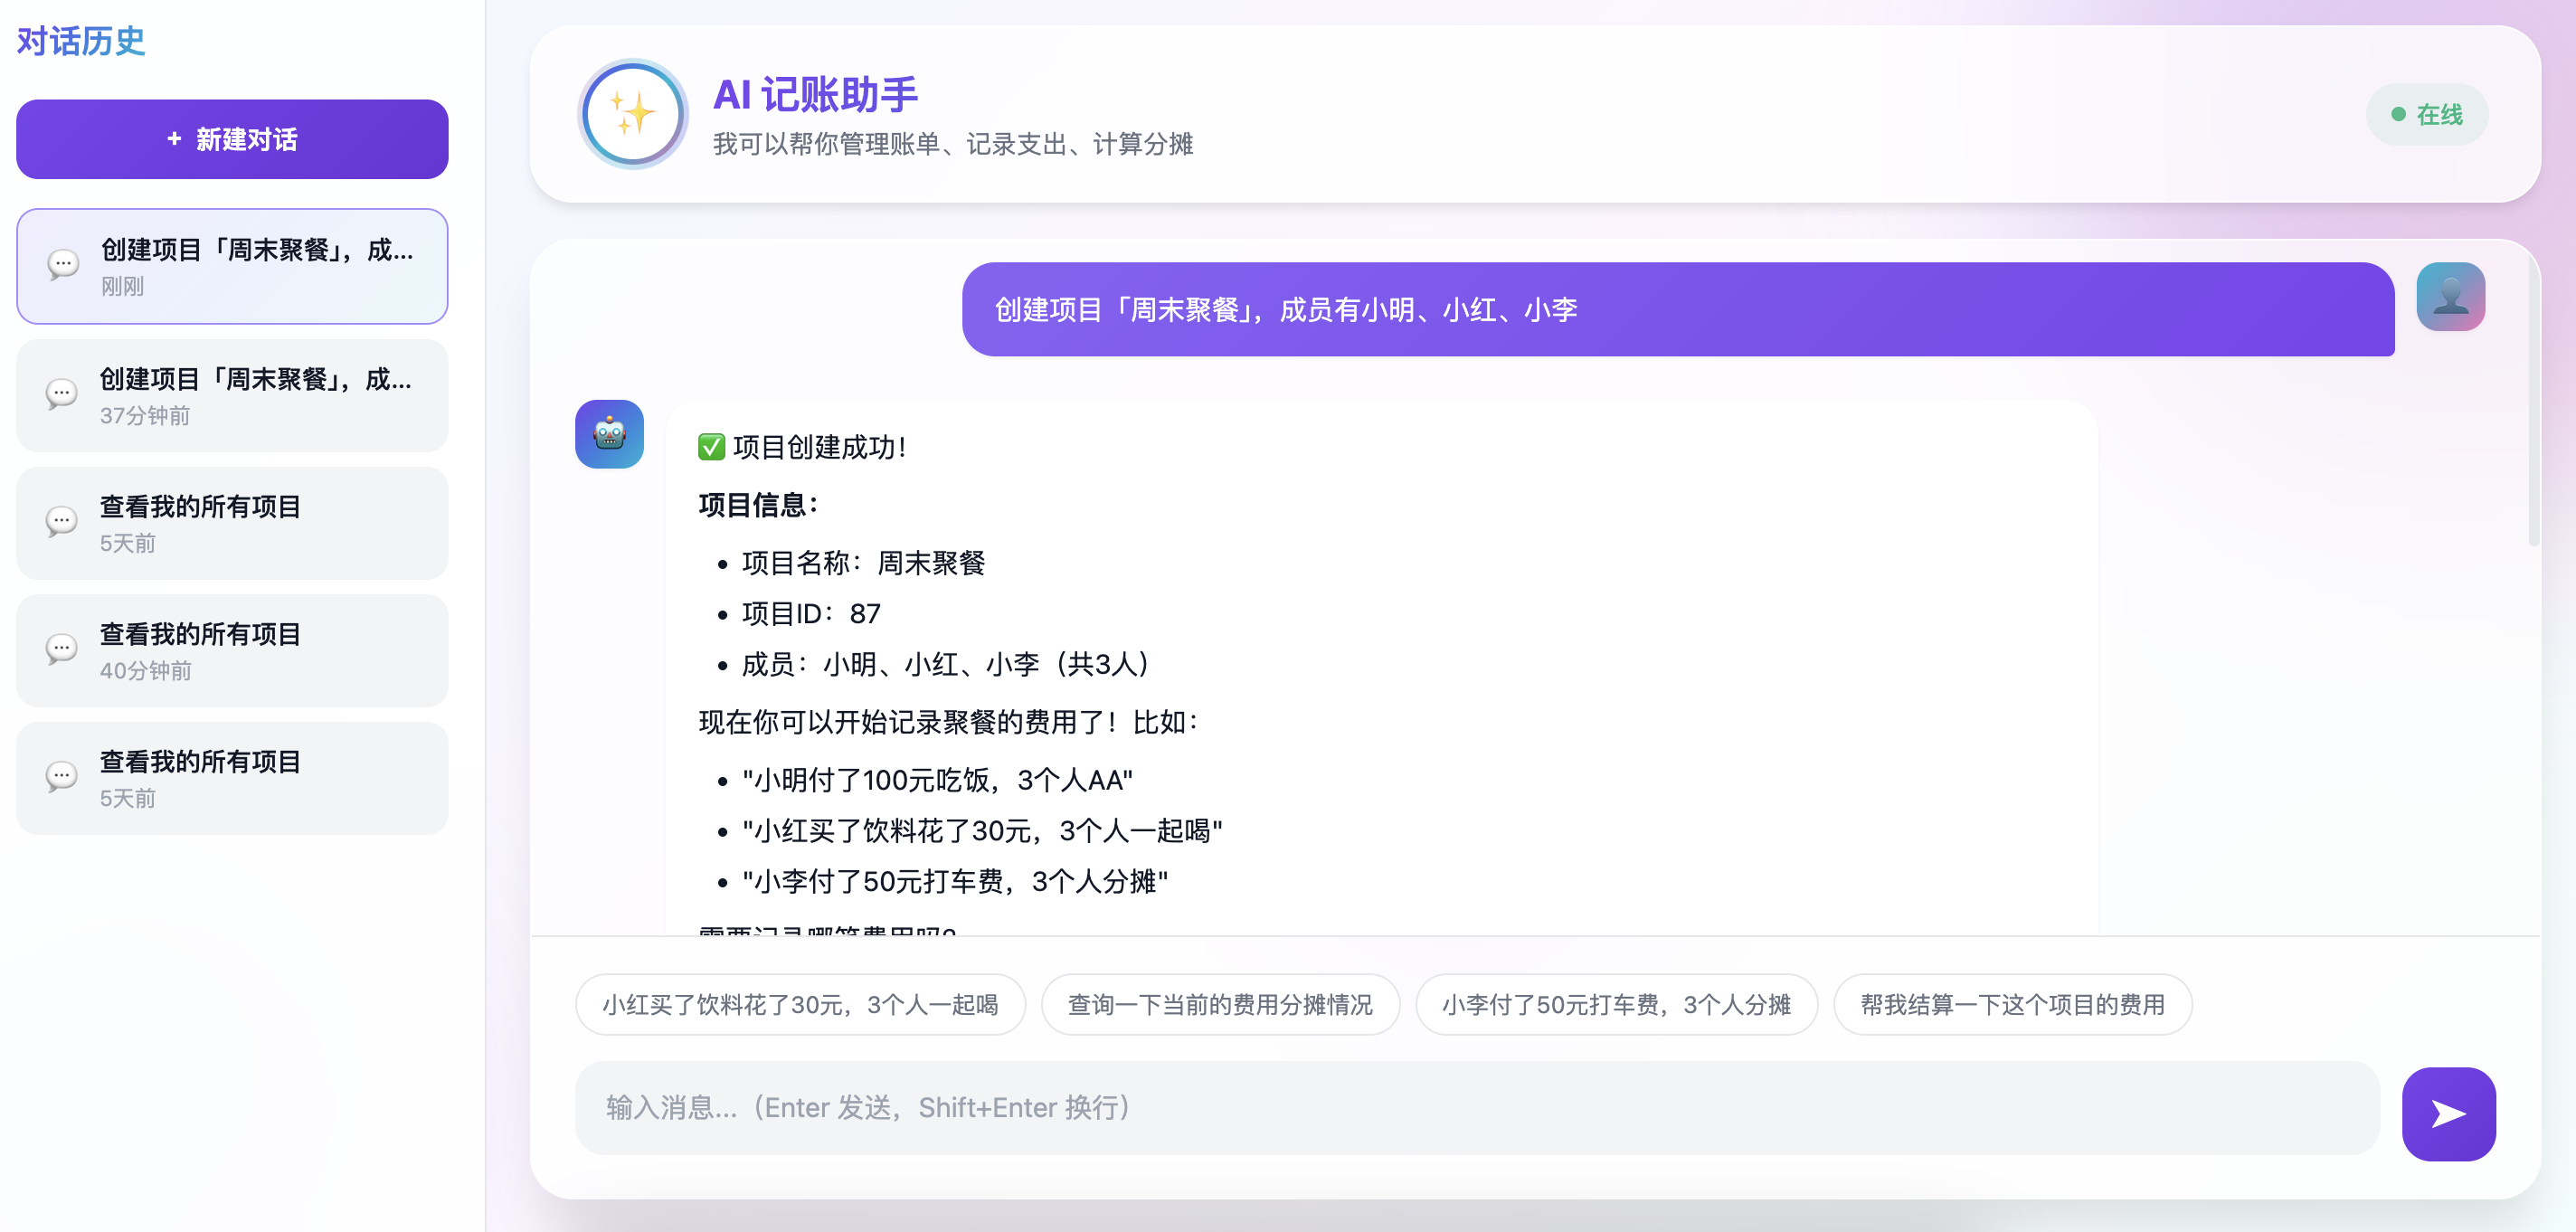This screenshot has height=1232, width=2576.
Task: Choose suggestion 小李付了50元打车费
Action: [x=1615, y=1004]
